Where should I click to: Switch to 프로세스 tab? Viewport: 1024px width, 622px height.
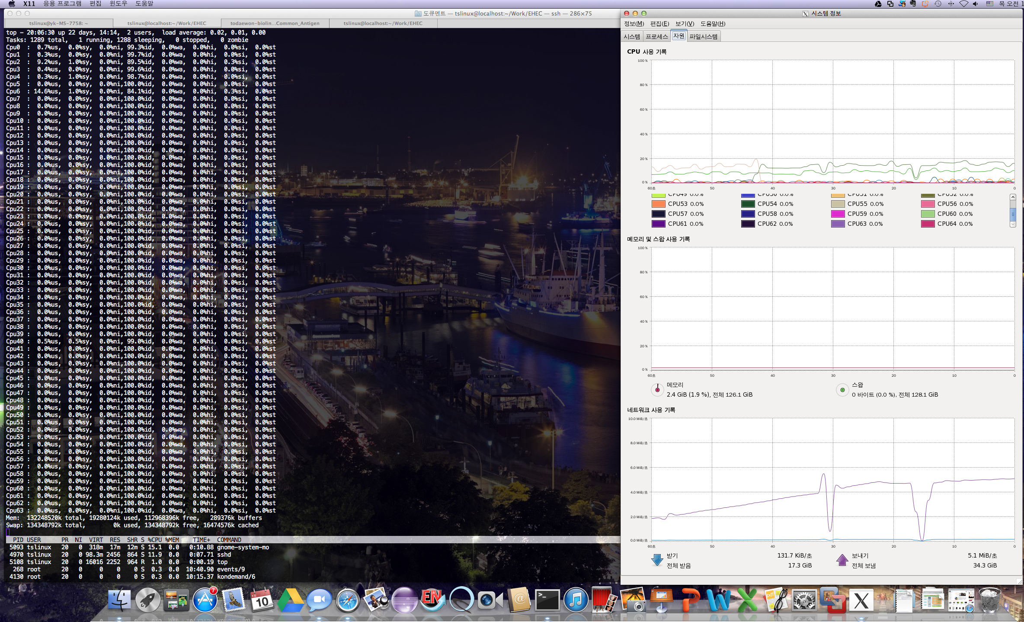(657, 37)
